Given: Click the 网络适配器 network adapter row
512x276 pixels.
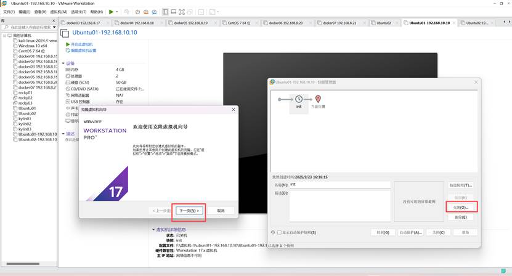Looking at the screenshot, I should 105,95.
